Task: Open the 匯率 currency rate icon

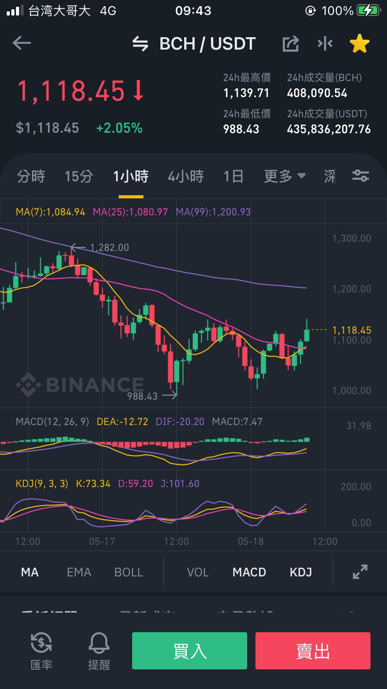Action: (41, 651)
